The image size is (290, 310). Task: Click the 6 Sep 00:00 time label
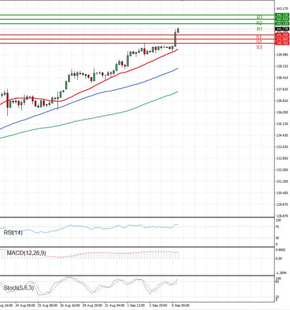point(181,306)
